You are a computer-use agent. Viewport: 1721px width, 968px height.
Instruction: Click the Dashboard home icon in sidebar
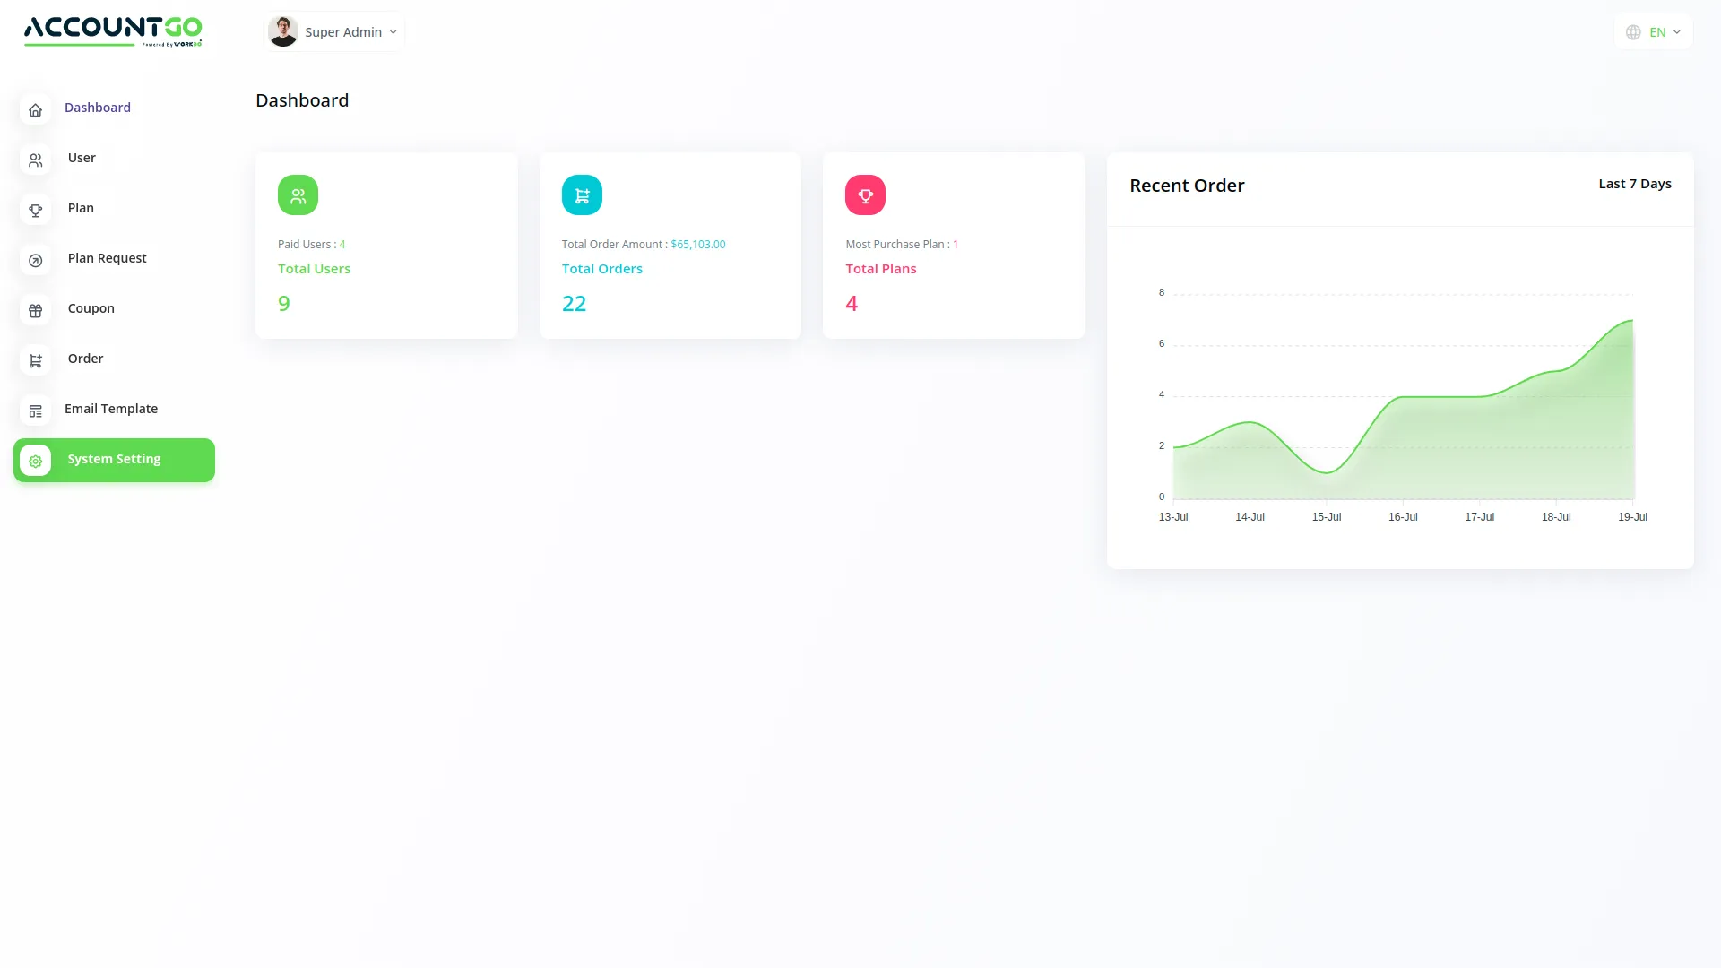(35, 110)
